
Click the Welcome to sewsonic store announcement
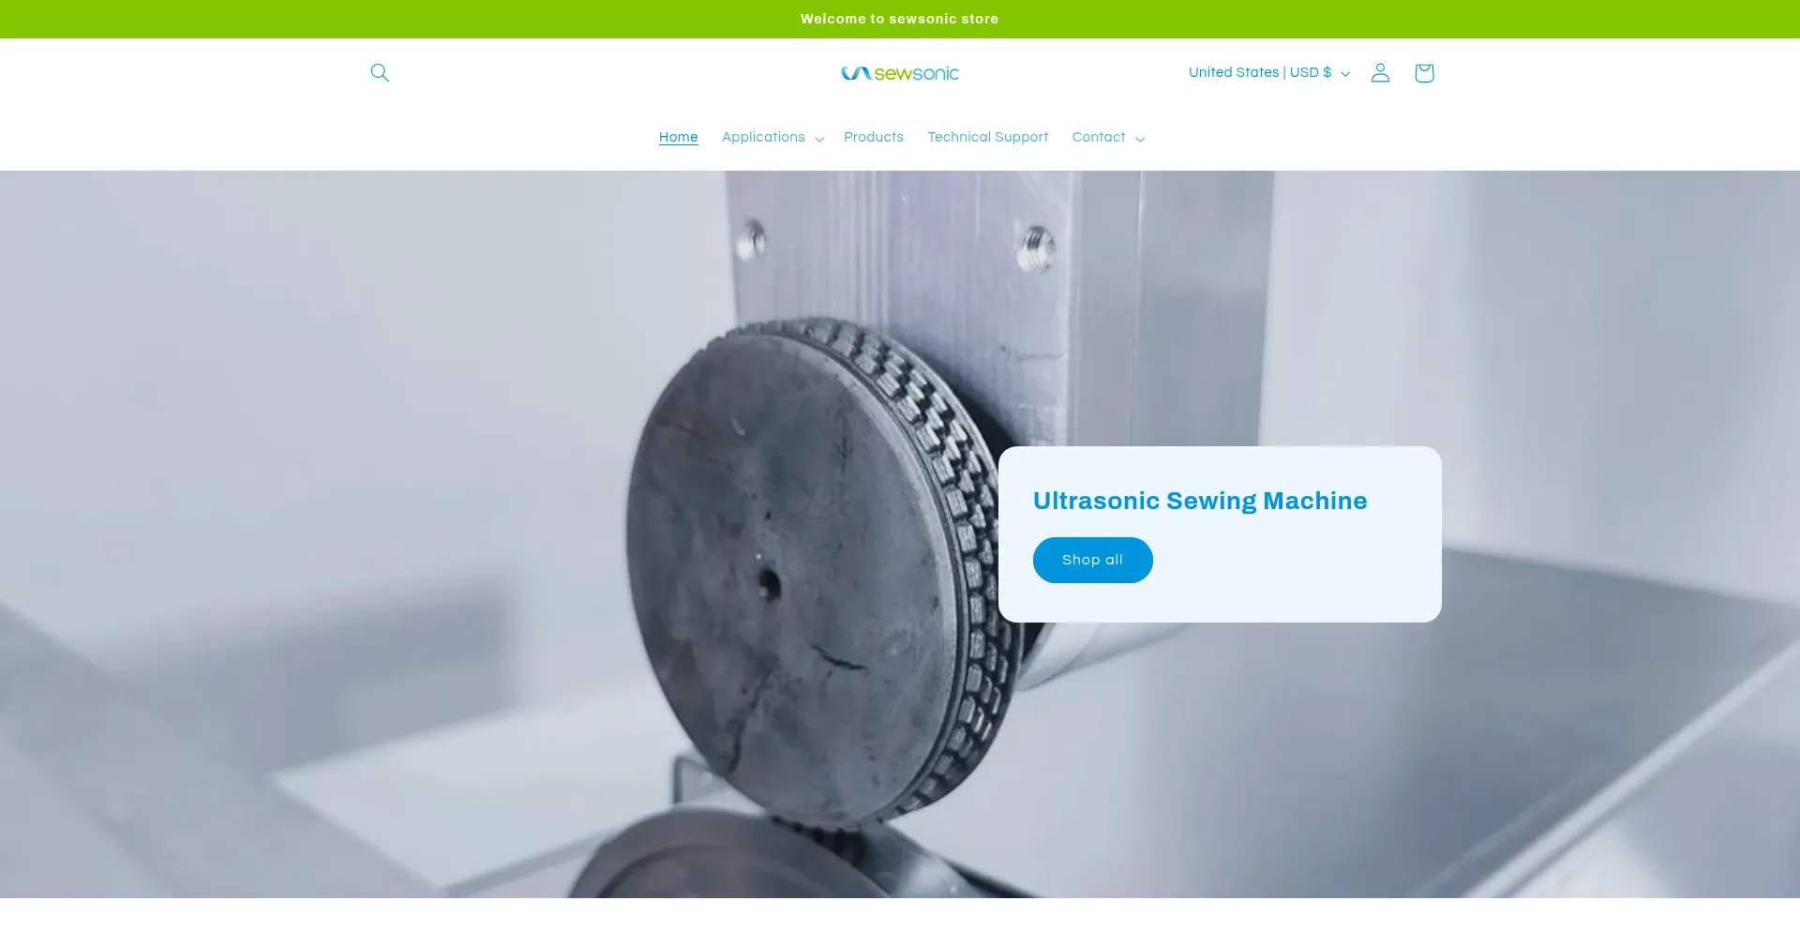pos(900,19)
